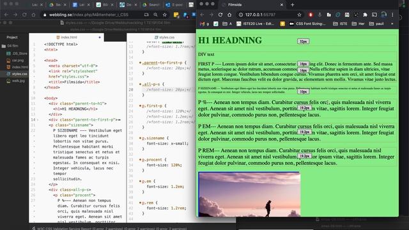Viewport: 409px width, 230px height.
Task: Open the paull bookmarks folder
Action: point(376,24)
